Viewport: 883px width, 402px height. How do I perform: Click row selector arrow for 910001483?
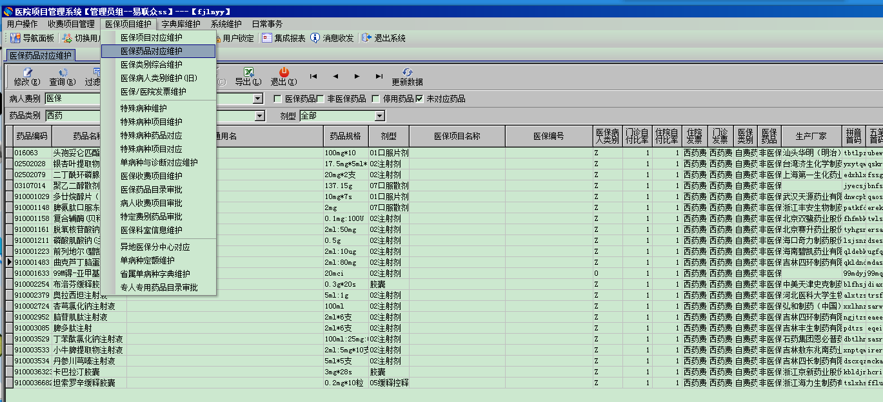point(9,262)
